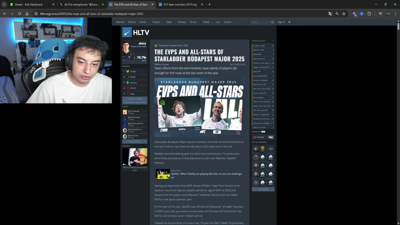Open the browser home page
Image resolution: width=400 pixels, height=225 pixels.
pos(27,14)
